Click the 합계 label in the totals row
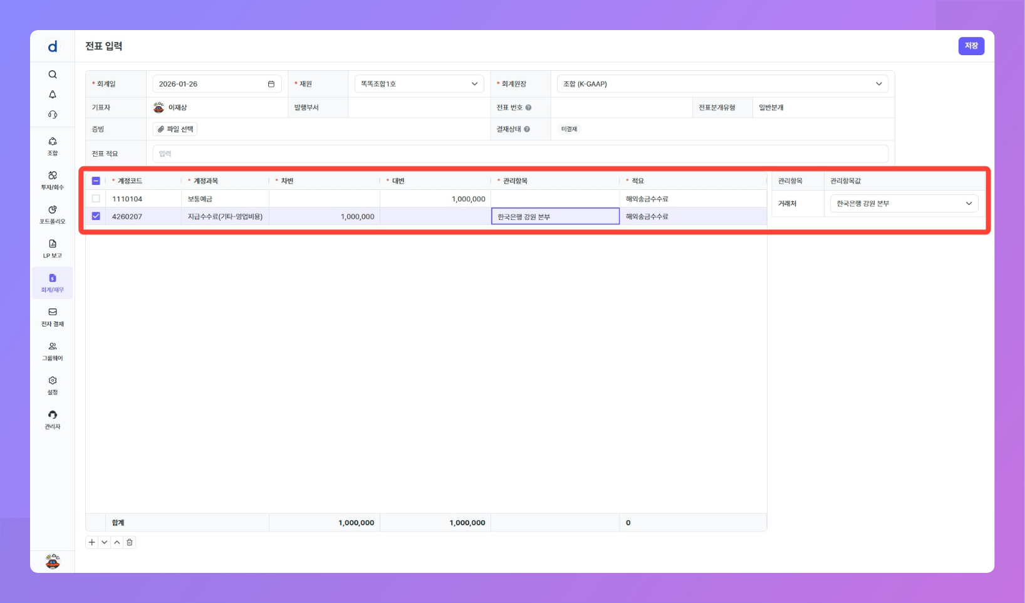The width and height of the screenshot is (1025, 603). click(x=118, y=523)
